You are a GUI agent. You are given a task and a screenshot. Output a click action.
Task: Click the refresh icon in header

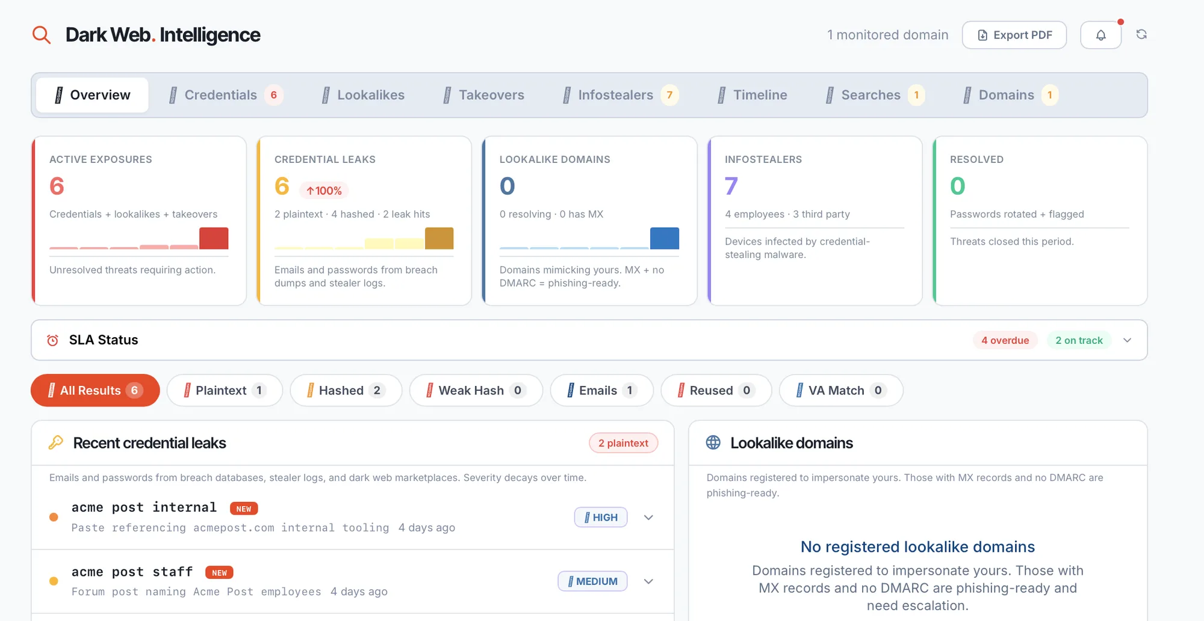[1141, 34]
